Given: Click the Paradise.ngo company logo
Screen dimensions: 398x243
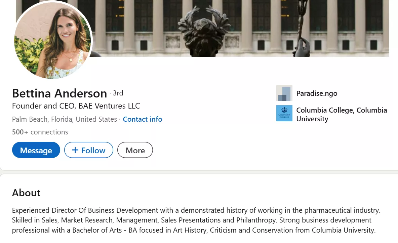Looking at the screenshot, I should [x=284, y=93].
